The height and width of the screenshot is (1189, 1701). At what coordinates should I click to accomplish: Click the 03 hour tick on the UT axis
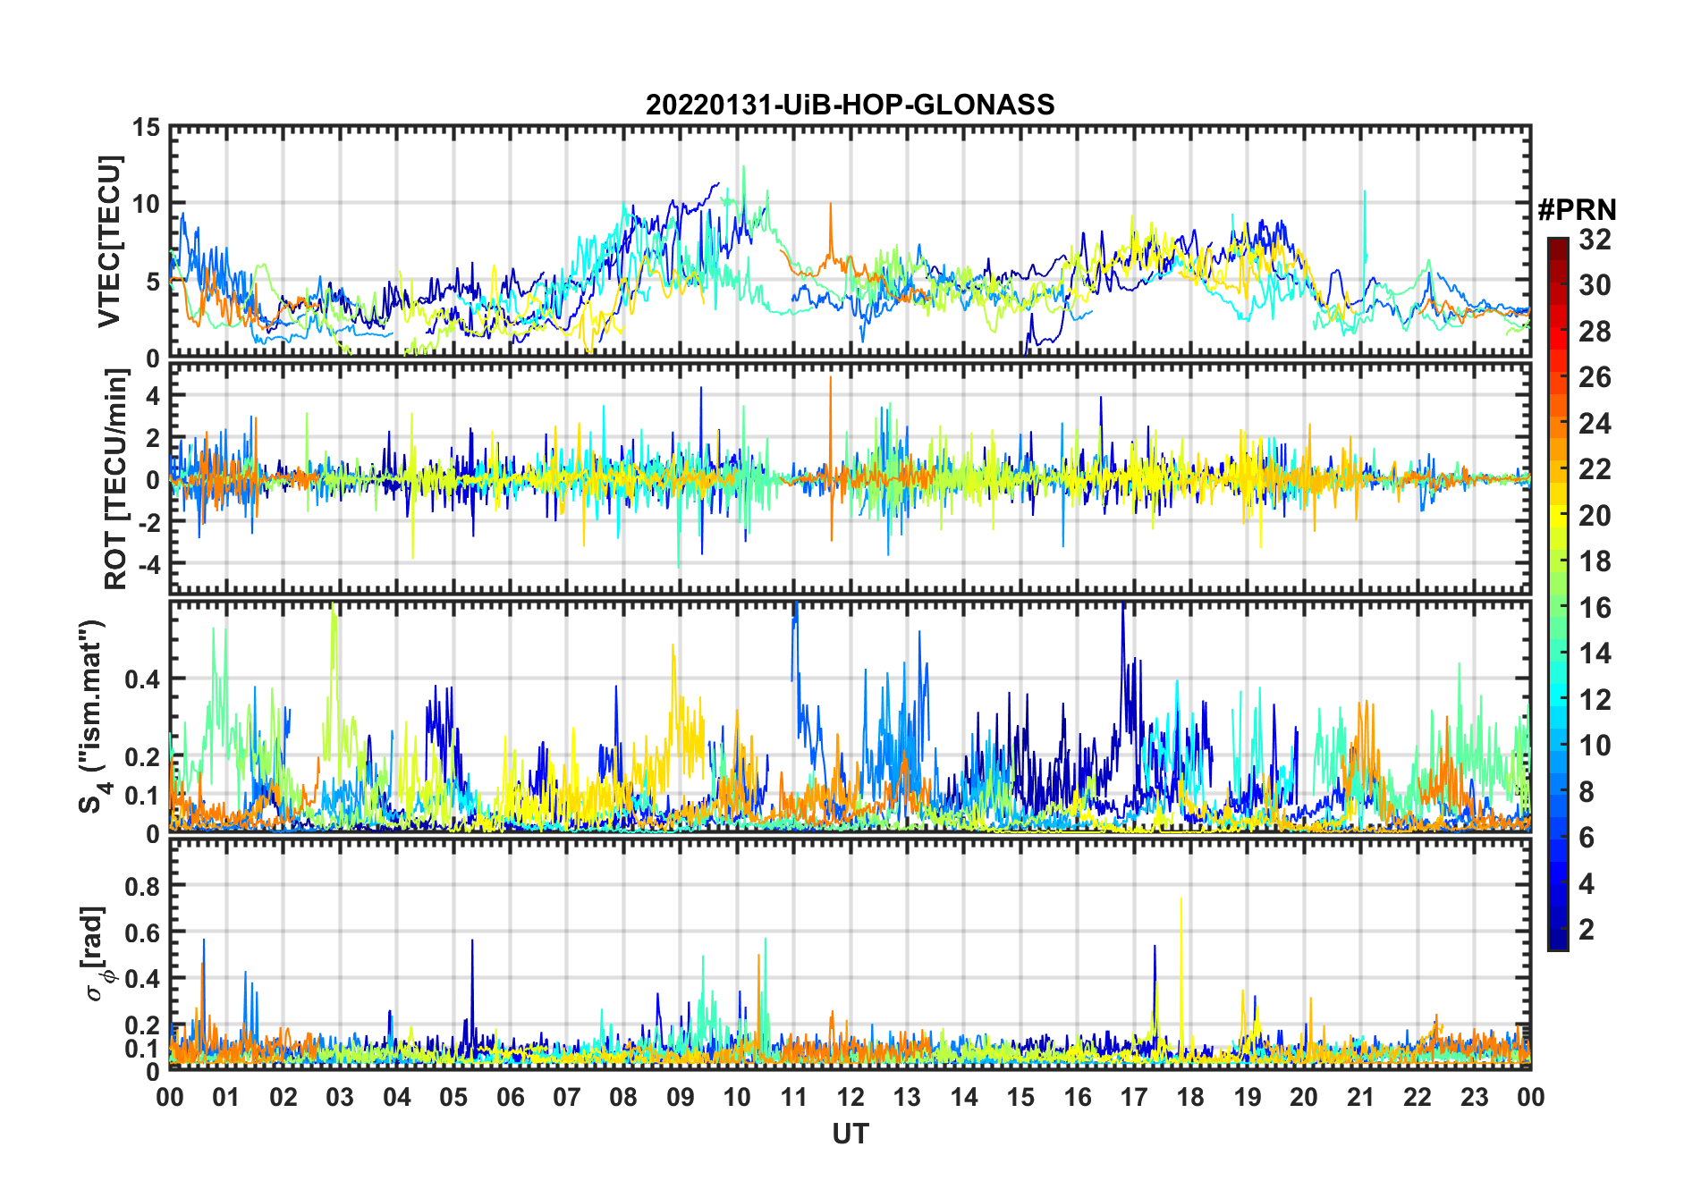340,1098
